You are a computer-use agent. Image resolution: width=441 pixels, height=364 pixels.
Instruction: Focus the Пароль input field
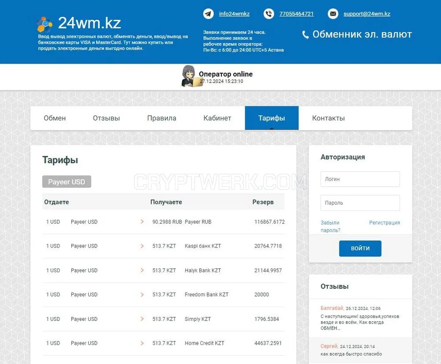(360, 203)
